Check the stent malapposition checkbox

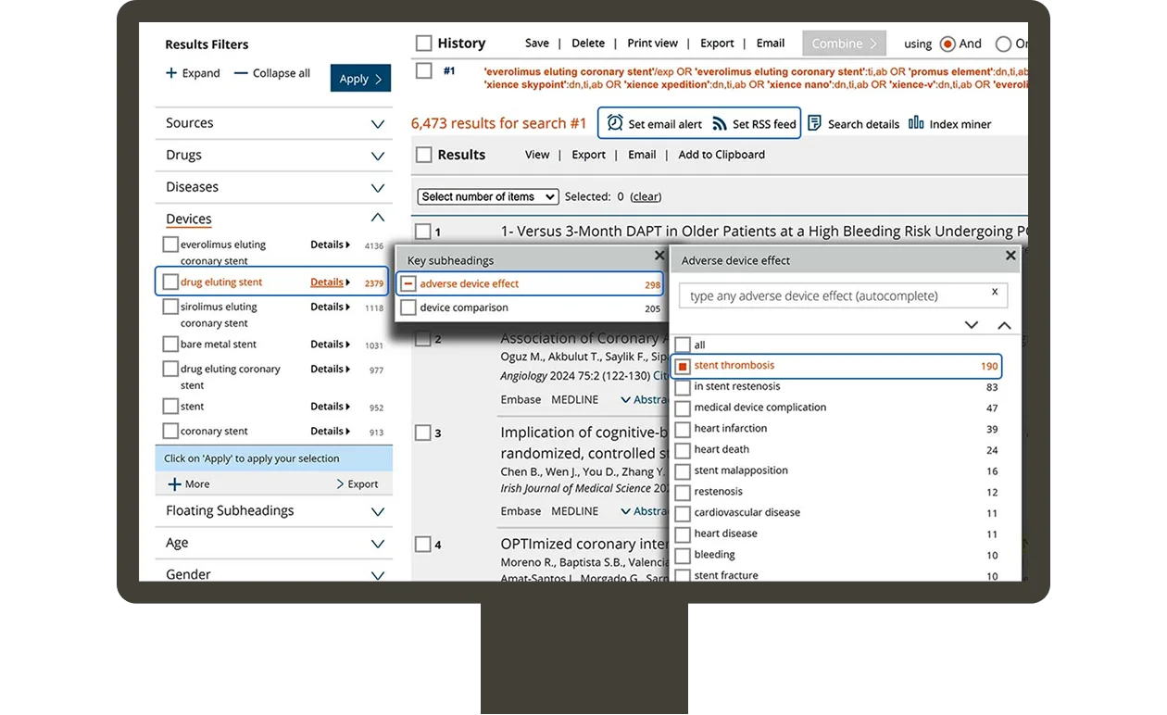683,471
